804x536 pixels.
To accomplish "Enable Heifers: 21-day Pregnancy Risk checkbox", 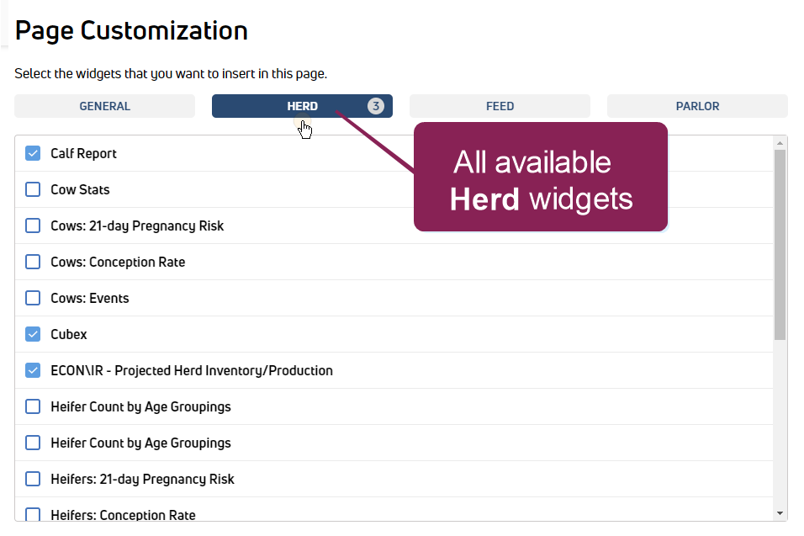I will pyautogui.click(x=33, y=479).
